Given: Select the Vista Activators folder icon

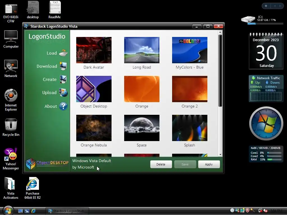Looking at the screenshot, I should (x=10, y=184).
